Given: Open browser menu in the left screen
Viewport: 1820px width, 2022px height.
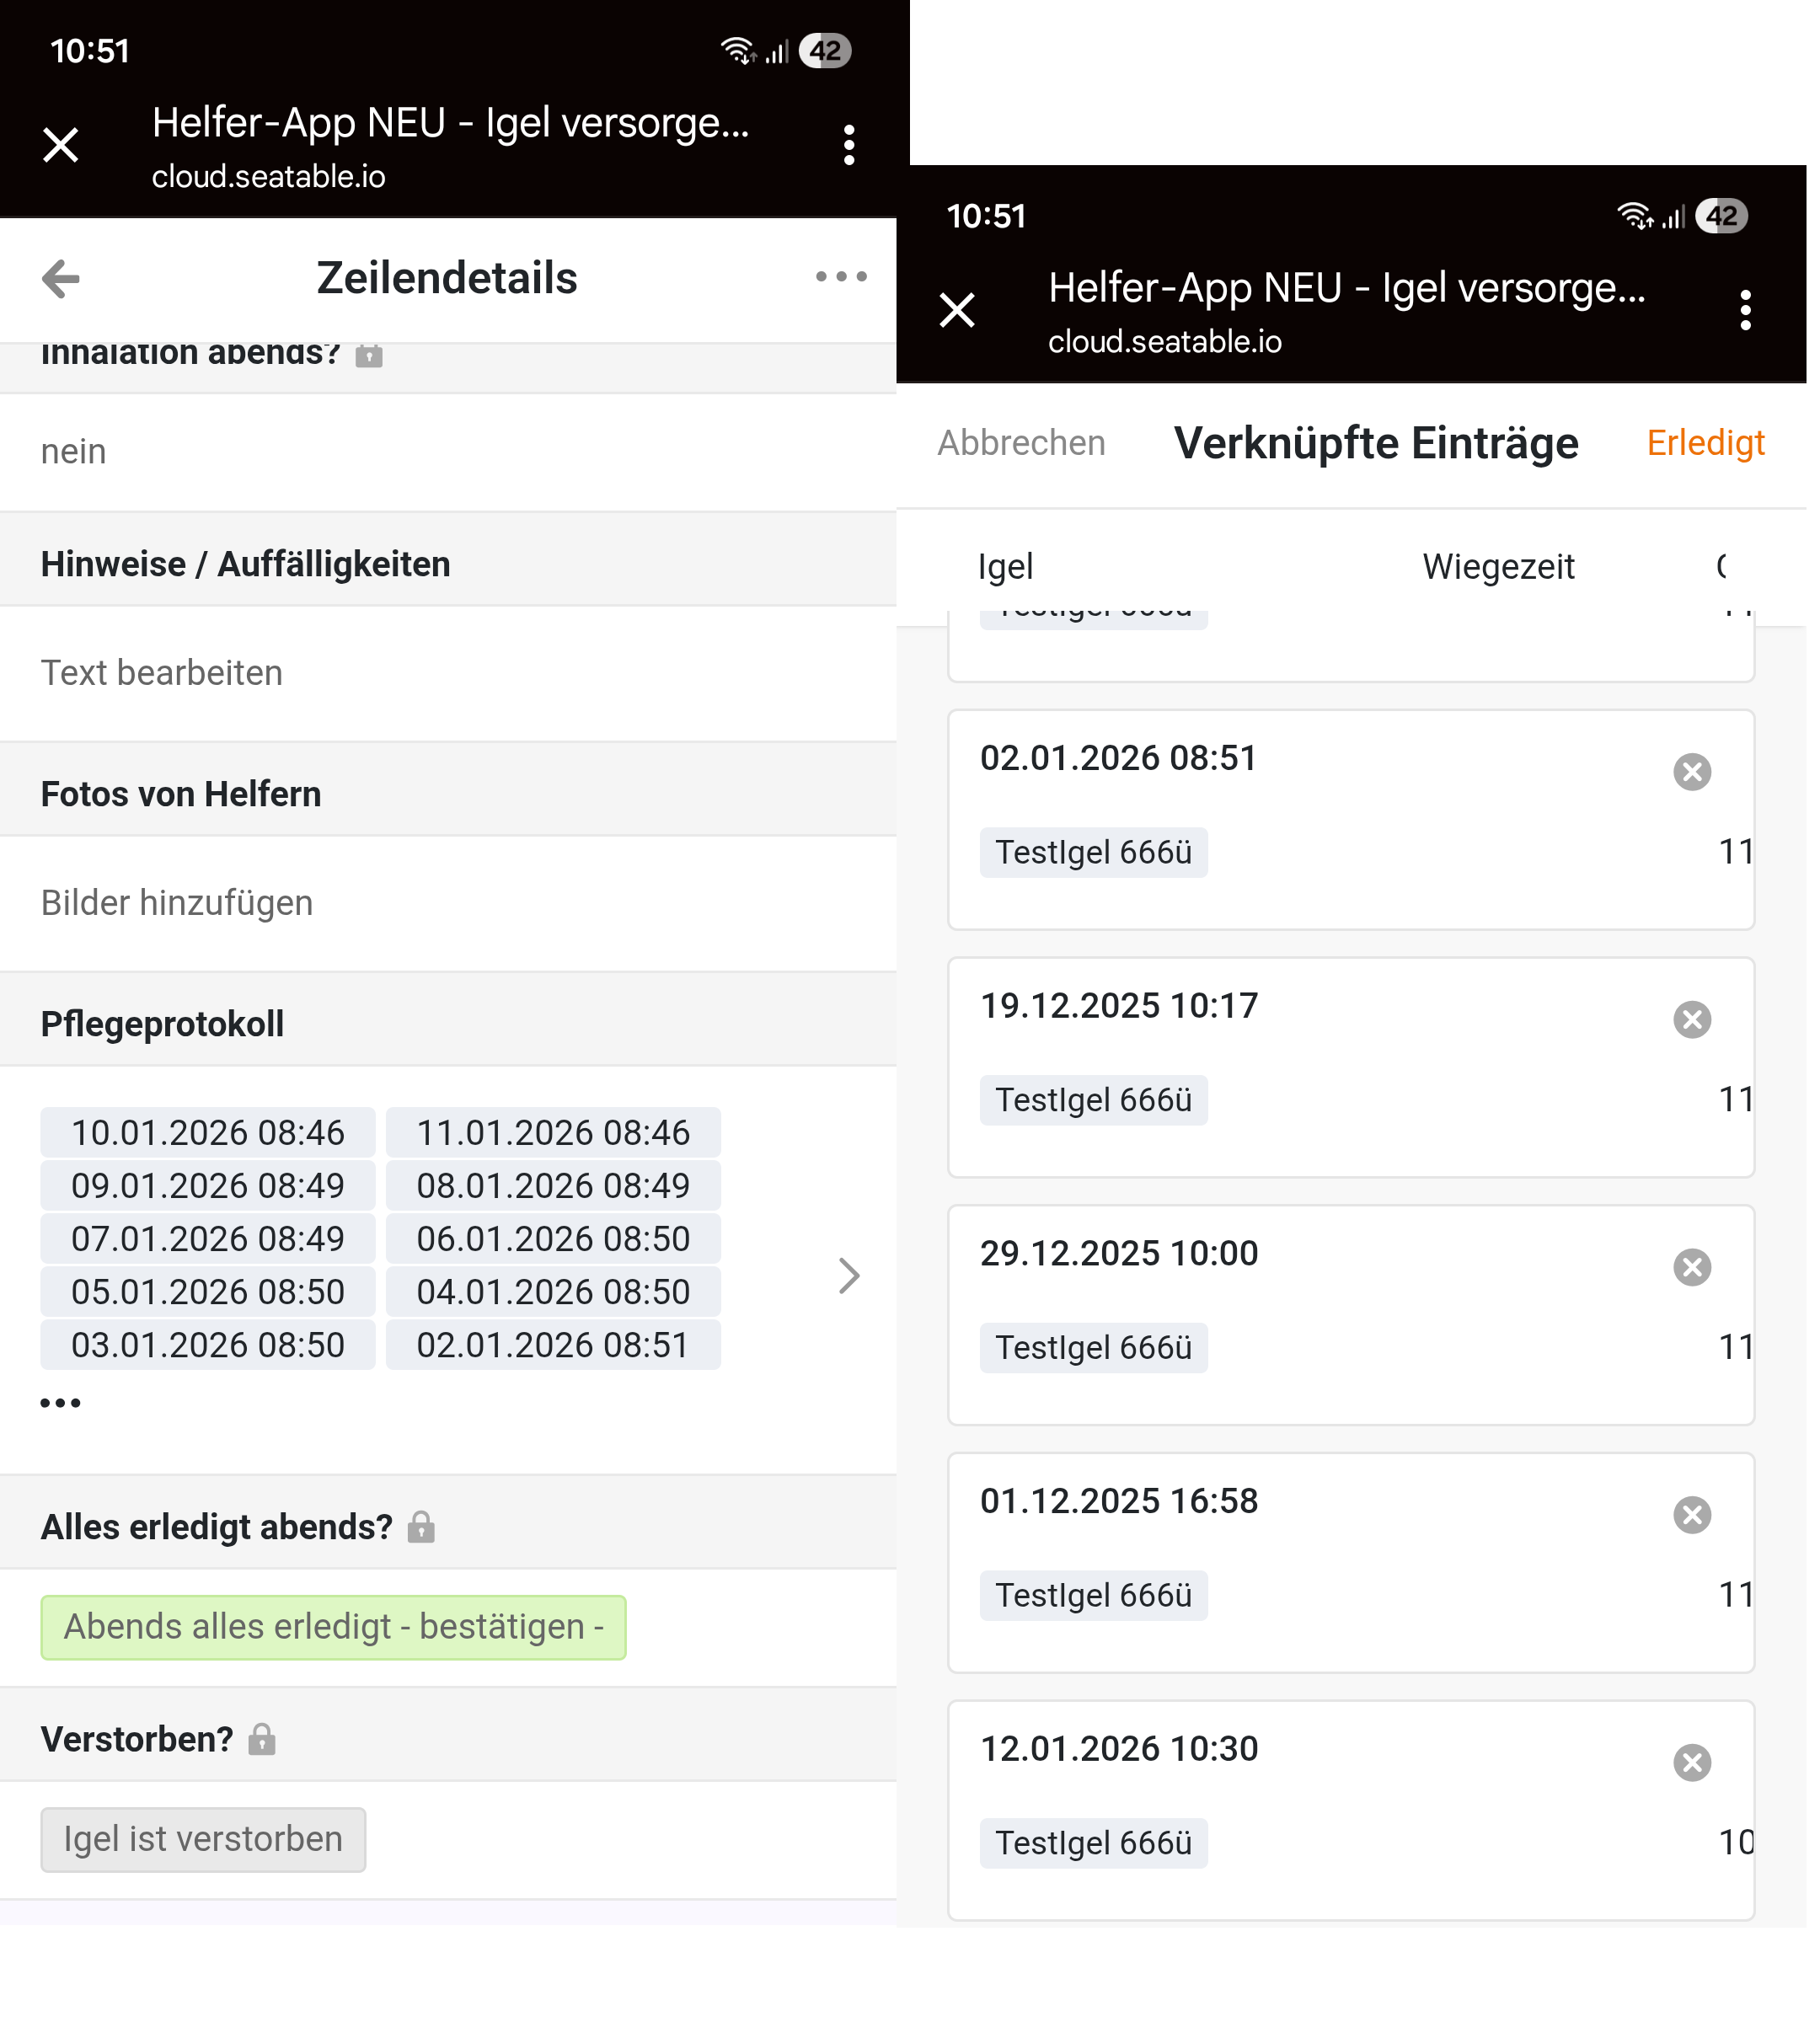Looking at the screenshot, I should coord(849,146).
